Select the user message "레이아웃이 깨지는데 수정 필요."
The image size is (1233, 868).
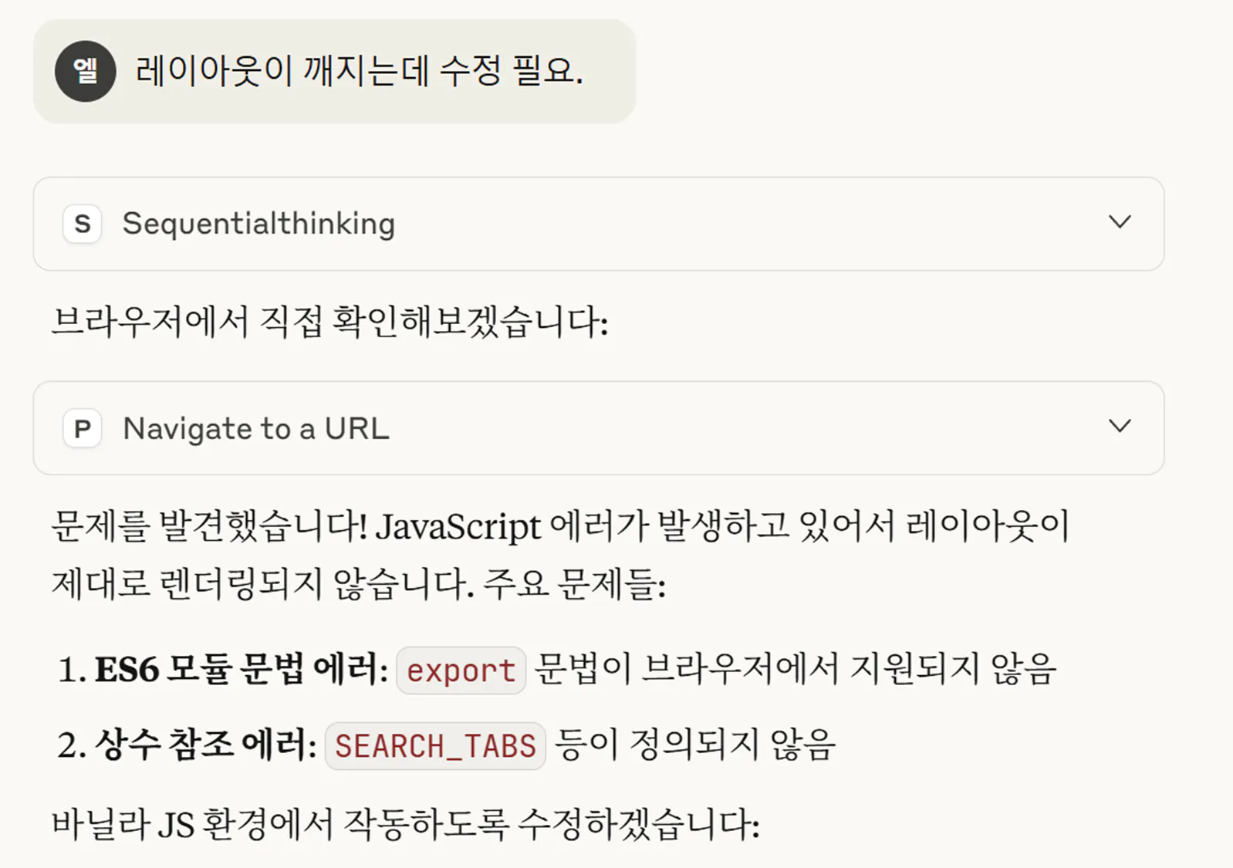click(359, 71)
